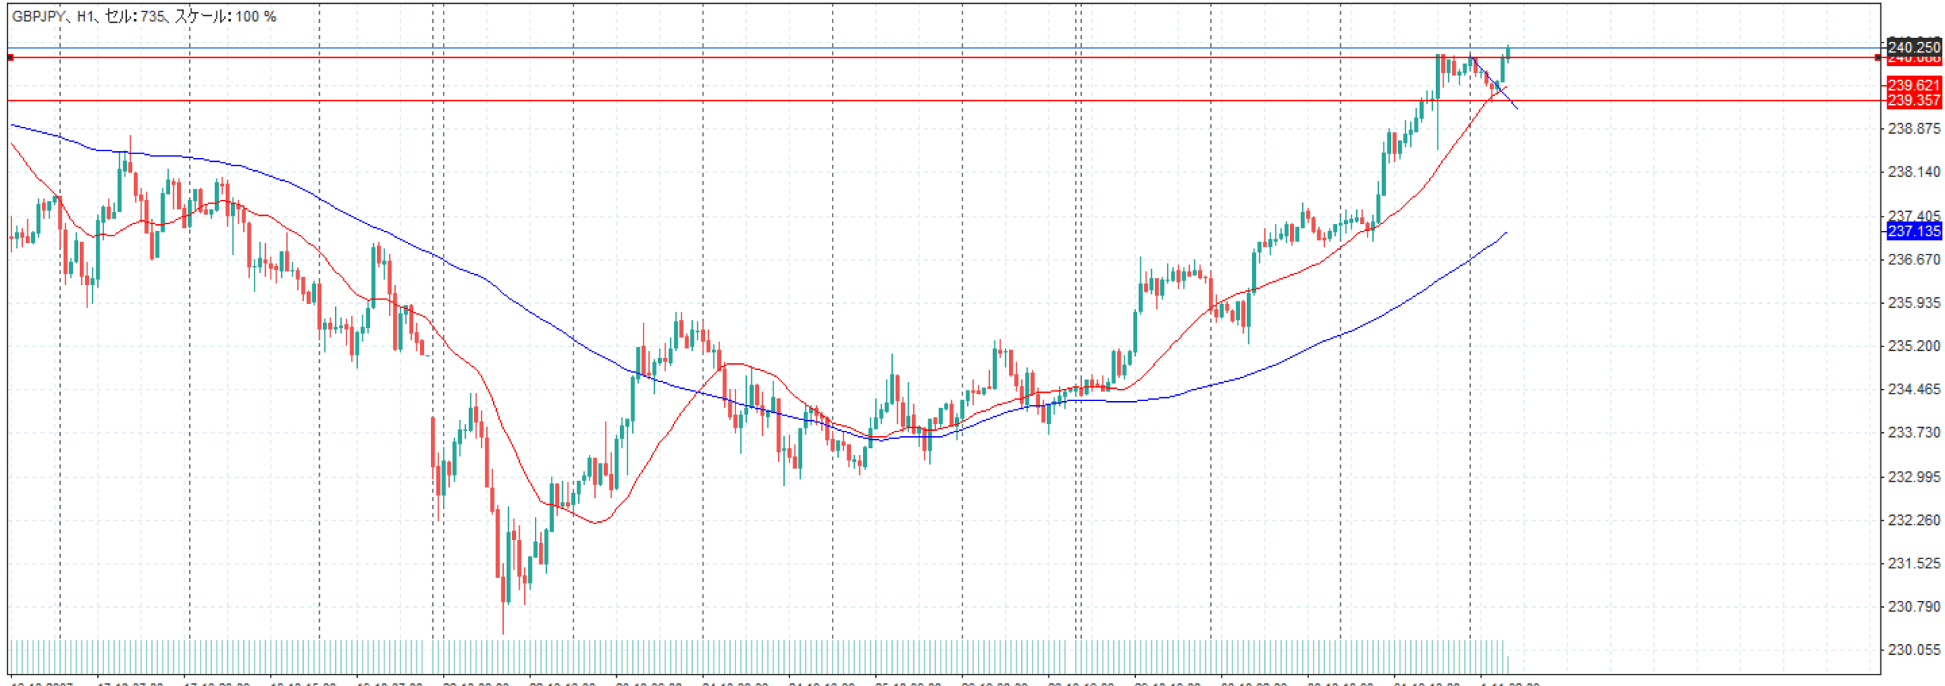Image resolution: width=1945 pixels, height=686 pixels.
Task: Grab the upper red line's left anchor handle
Action: (x=10, y=58)
